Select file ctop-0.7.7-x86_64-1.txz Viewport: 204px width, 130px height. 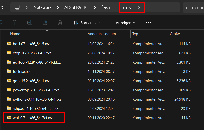32,53
